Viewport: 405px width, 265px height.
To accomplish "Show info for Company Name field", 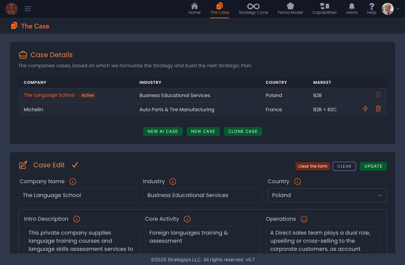I will pyautogui.click(x=73, y=182).
